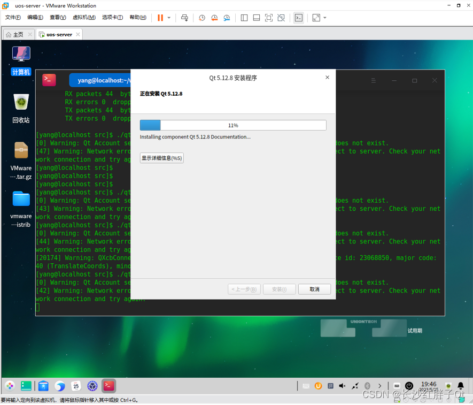The height and width of the screenshot is (405, 473).
Task: Enter full screen mode
Action: tap(268, 18)
